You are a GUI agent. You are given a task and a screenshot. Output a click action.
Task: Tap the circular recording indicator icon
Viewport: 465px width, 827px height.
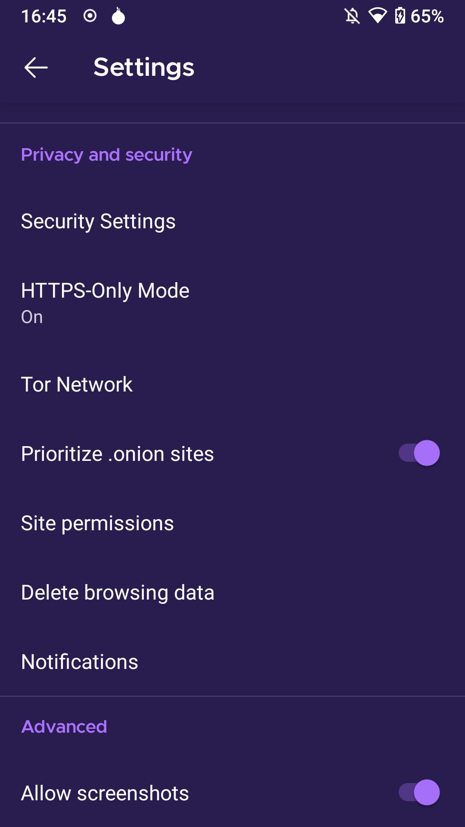click(90, 16)
